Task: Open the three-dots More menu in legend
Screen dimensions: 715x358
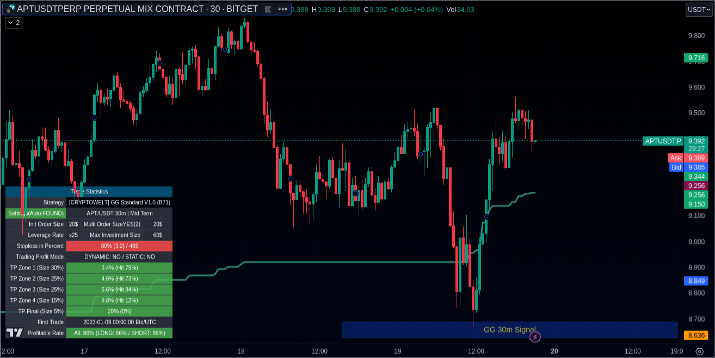Action: click(x=282, y=9)
